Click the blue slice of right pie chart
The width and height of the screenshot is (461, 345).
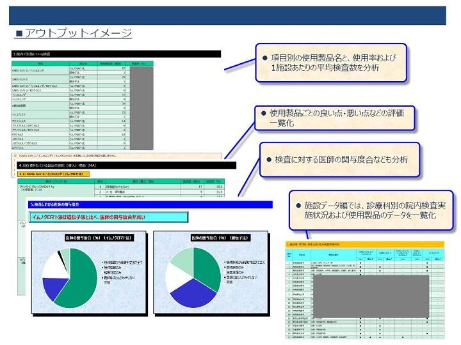click(193, 295)
